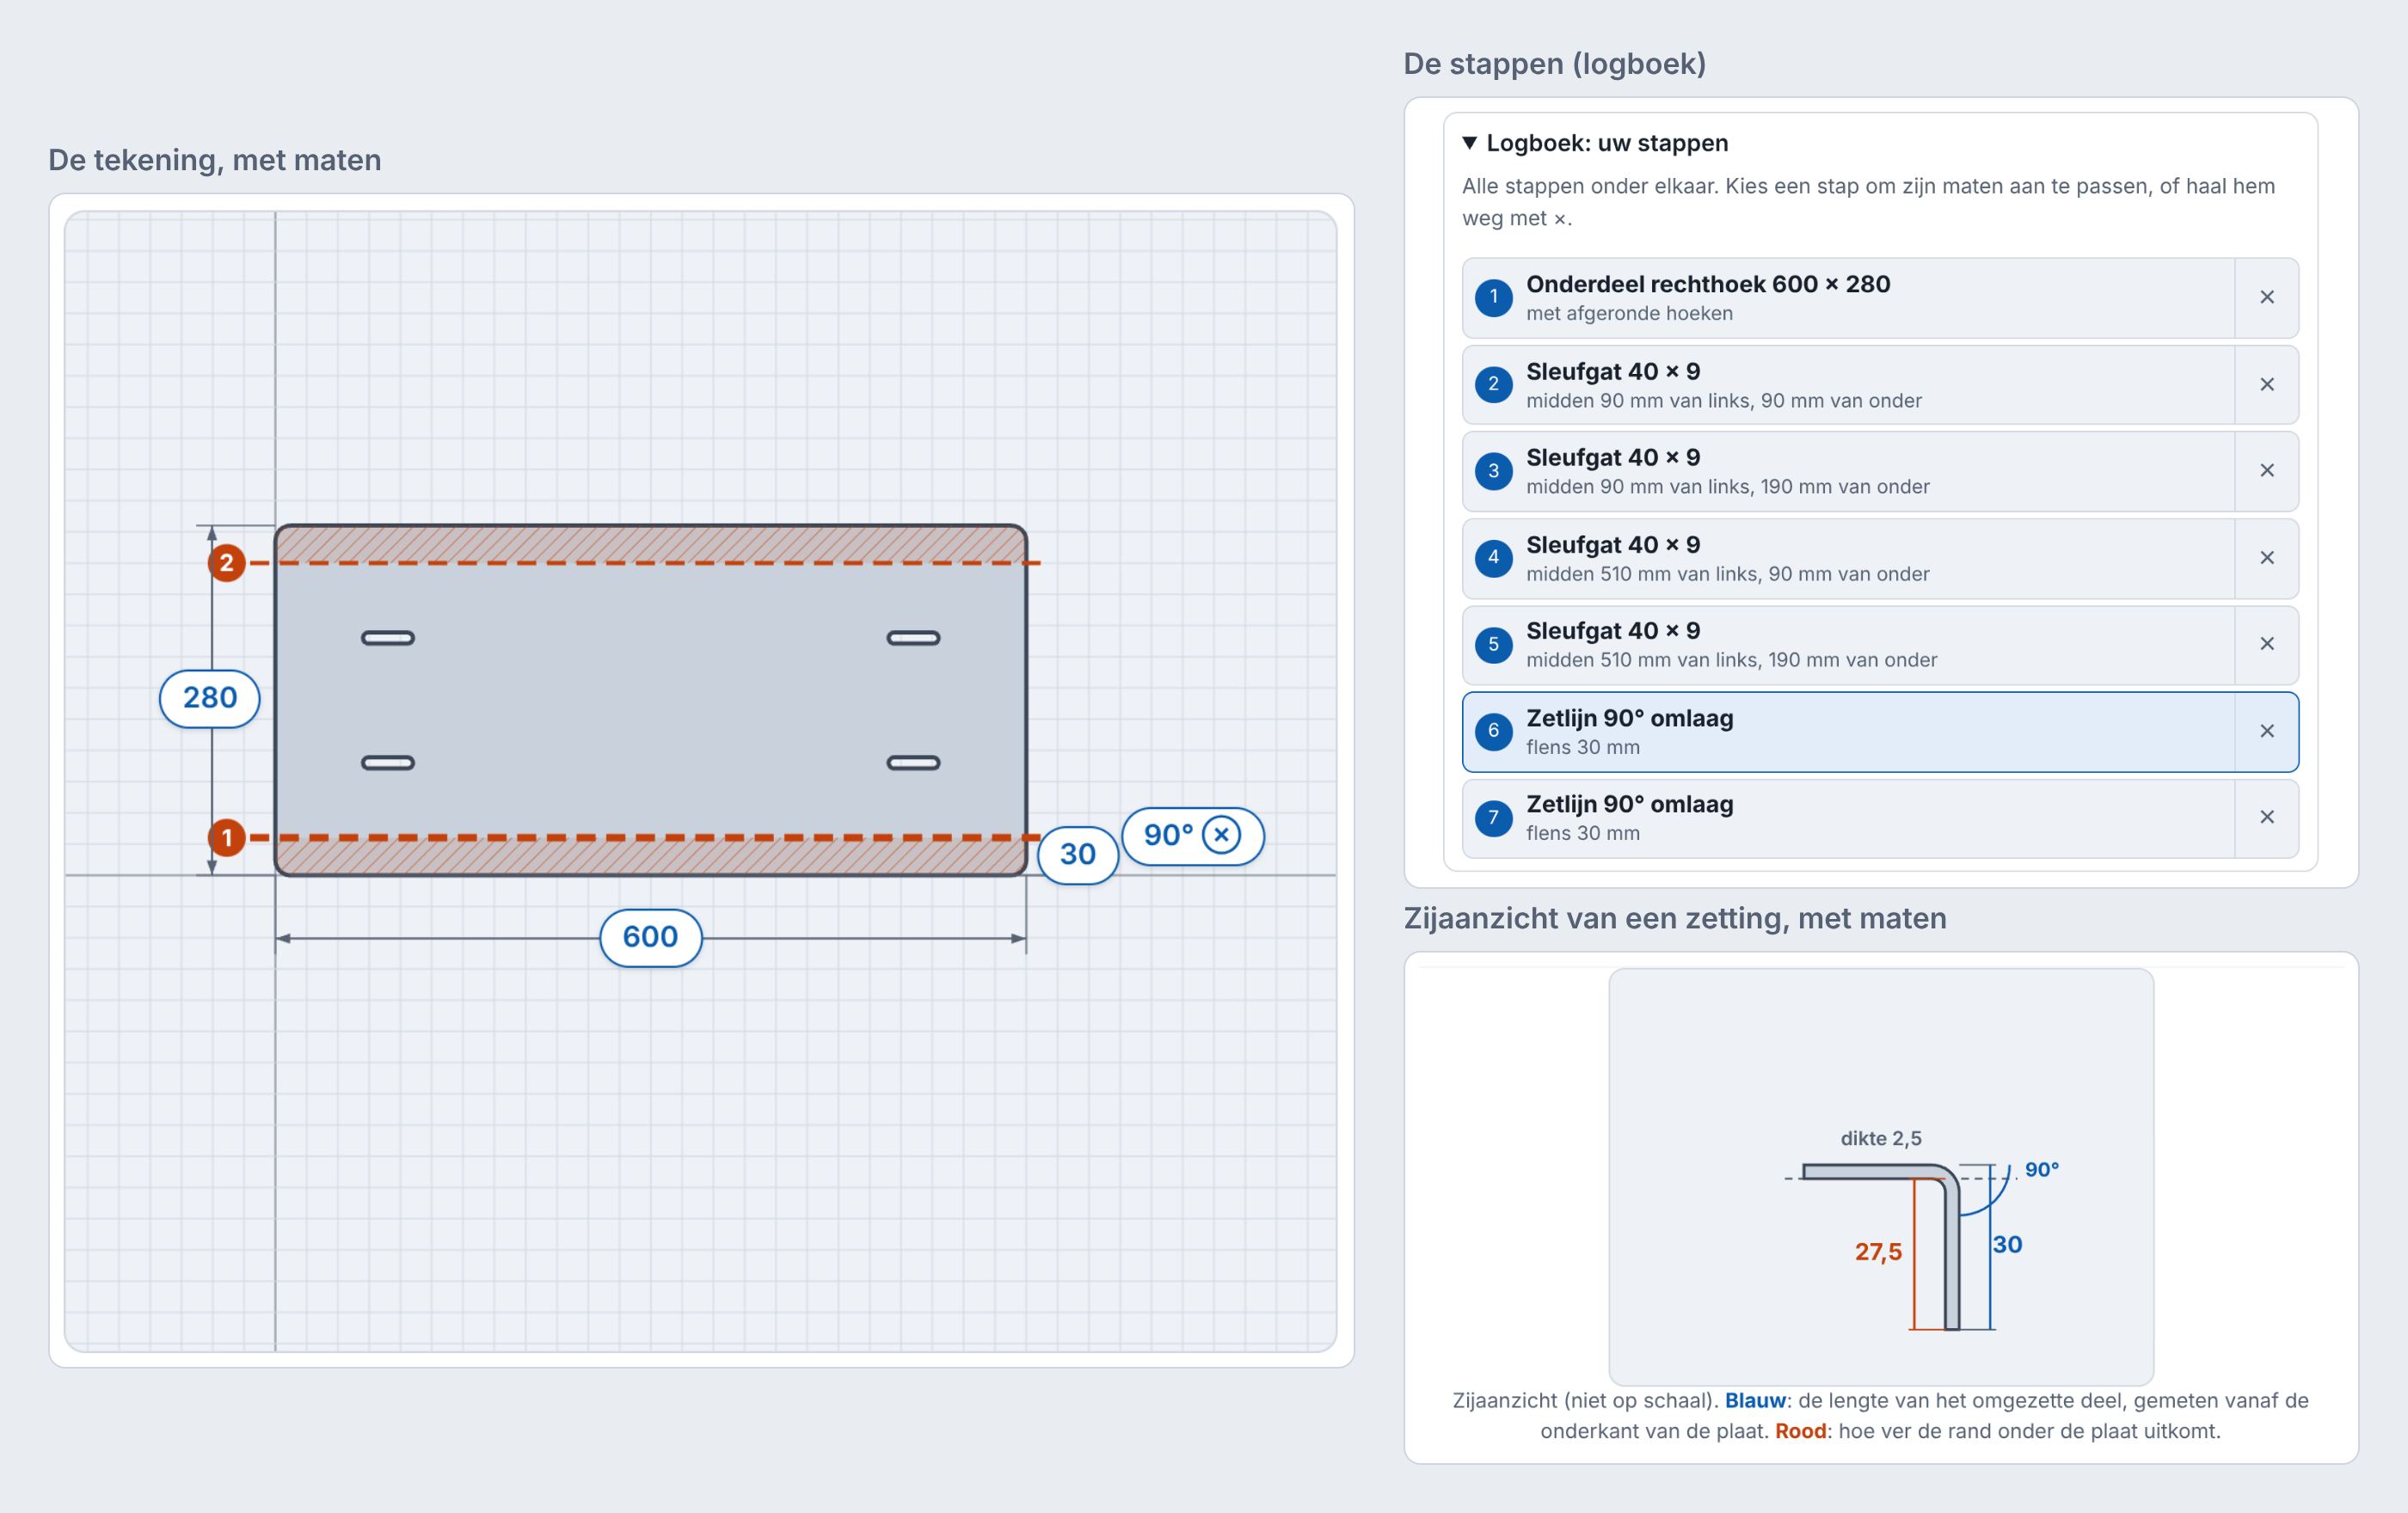Edit the 280 height dimension label
2408x1513 pixels.
(x=210, y=697)
